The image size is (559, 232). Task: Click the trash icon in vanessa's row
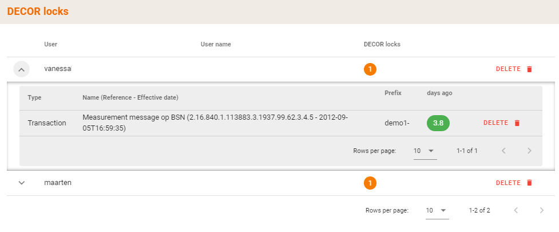pos(529,69)
